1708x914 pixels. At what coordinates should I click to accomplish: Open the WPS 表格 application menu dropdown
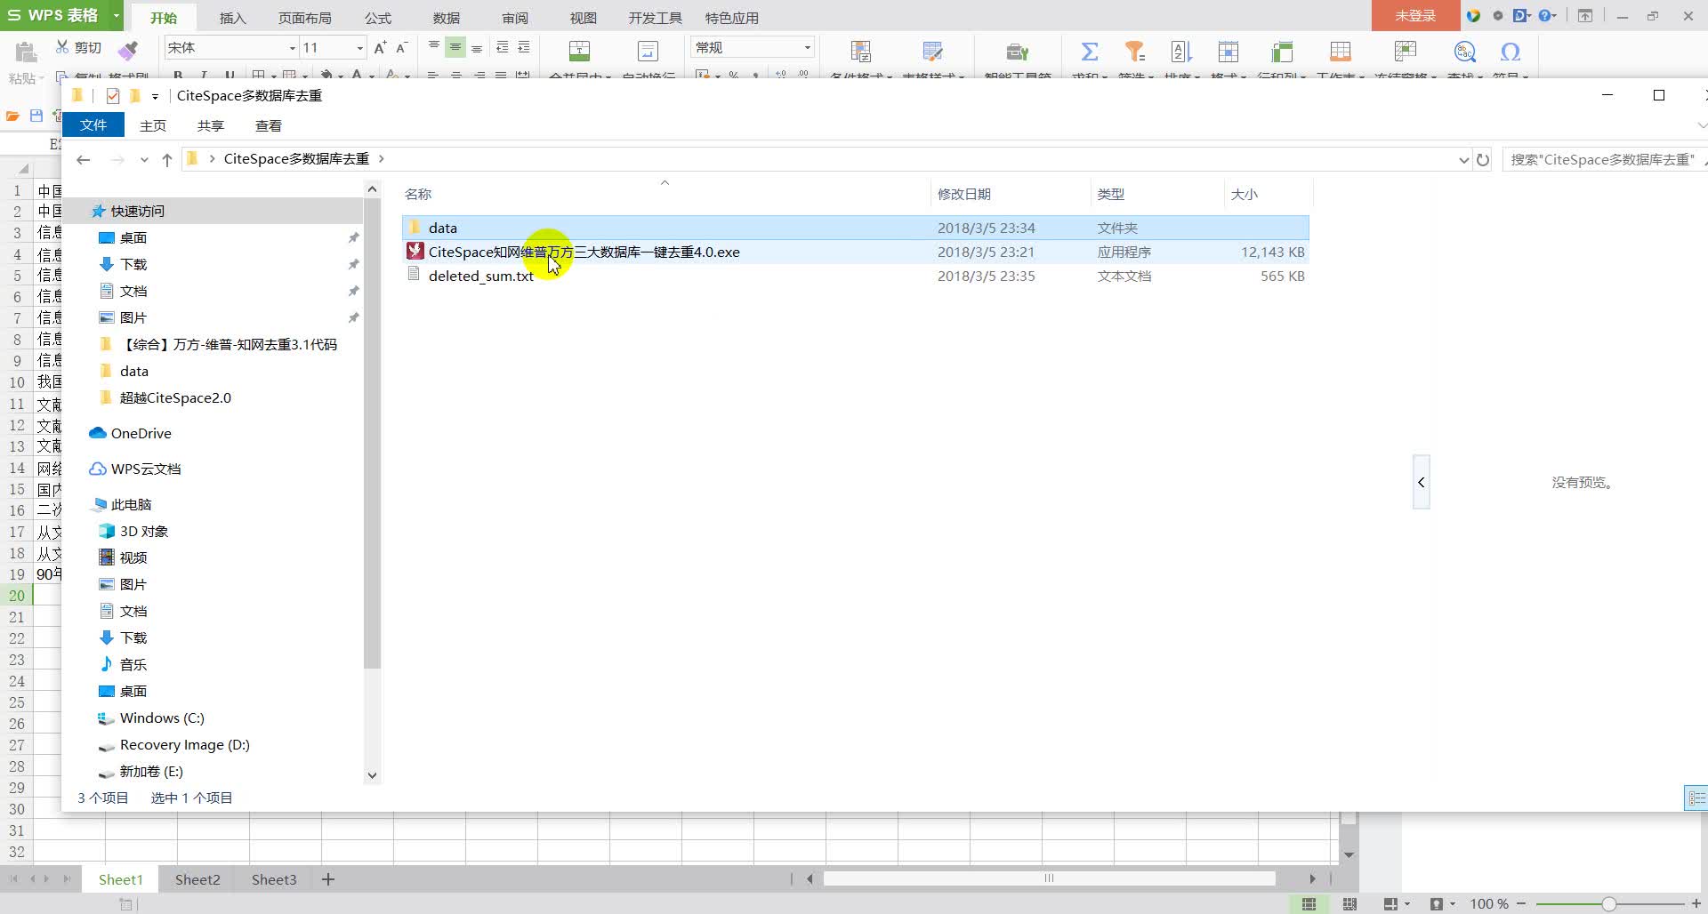pyautogui.click(x=116, y=16)
